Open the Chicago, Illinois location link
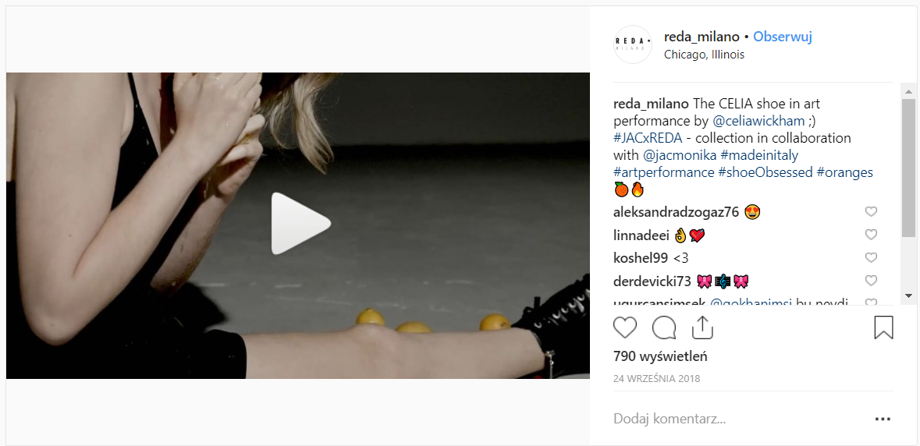The image size is (920, 446). [704, 55]
